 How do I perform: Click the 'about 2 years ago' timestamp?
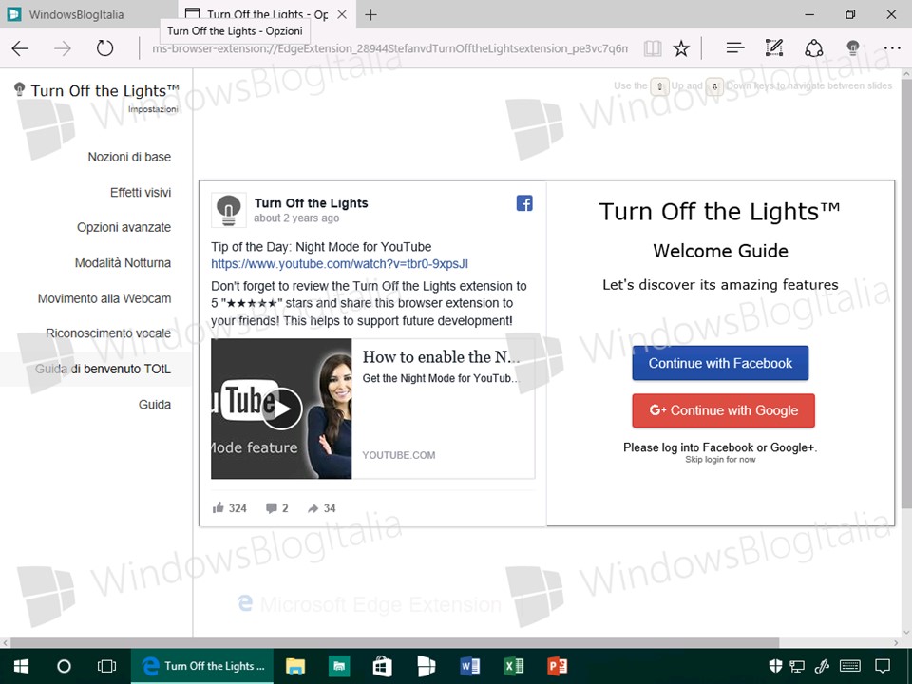click(x=296, y=218)
